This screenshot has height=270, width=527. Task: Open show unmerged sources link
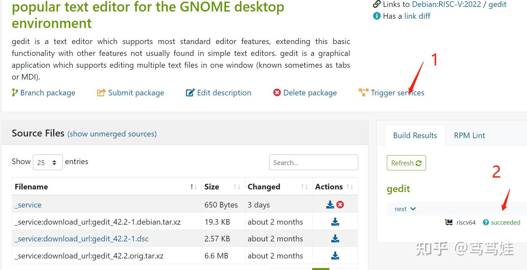pos(112,134)
